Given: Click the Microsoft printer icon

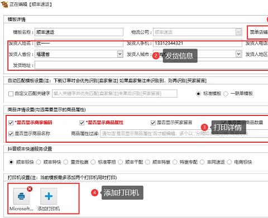Looking at the screenshot, I should pos(21,196).
